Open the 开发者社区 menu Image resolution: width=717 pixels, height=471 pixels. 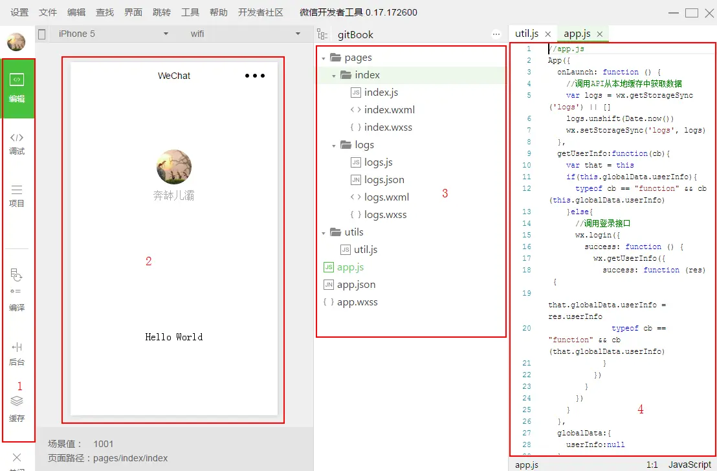click(261, 12)
